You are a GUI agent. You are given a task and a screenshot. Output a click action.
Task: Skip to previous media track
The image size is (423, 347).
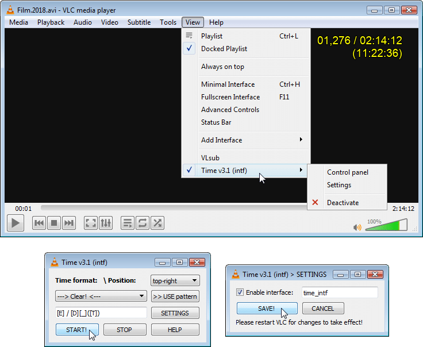click(39, 223)
